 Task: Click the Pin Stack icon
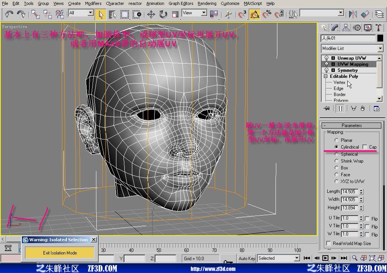point(327,109)
